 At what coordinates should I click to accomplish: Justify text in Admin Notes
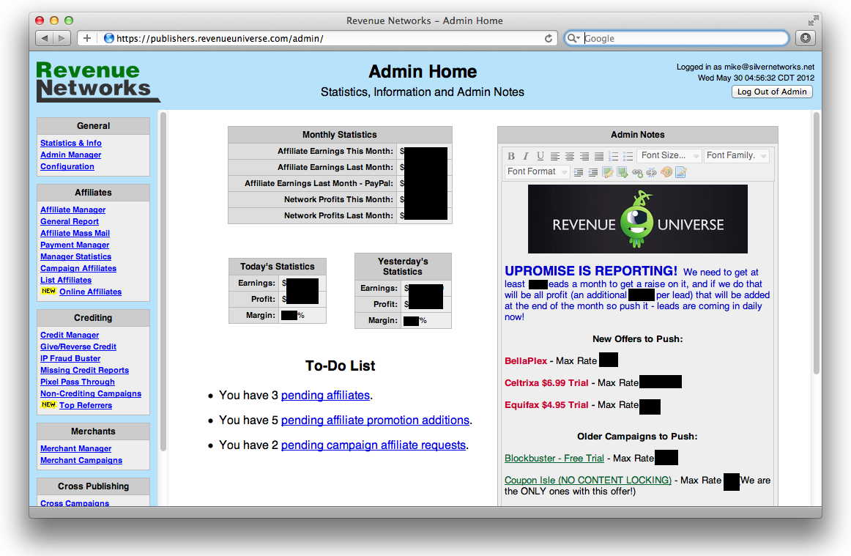tap(598, 156)
